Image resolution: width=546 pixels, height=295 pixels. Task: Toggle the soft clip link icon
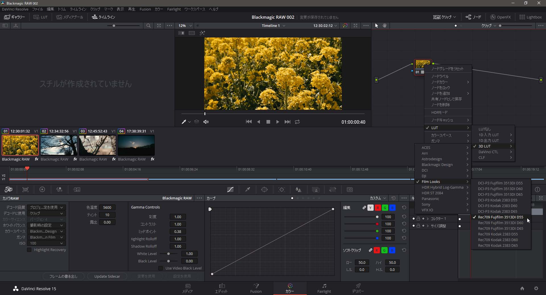[370, 250]
